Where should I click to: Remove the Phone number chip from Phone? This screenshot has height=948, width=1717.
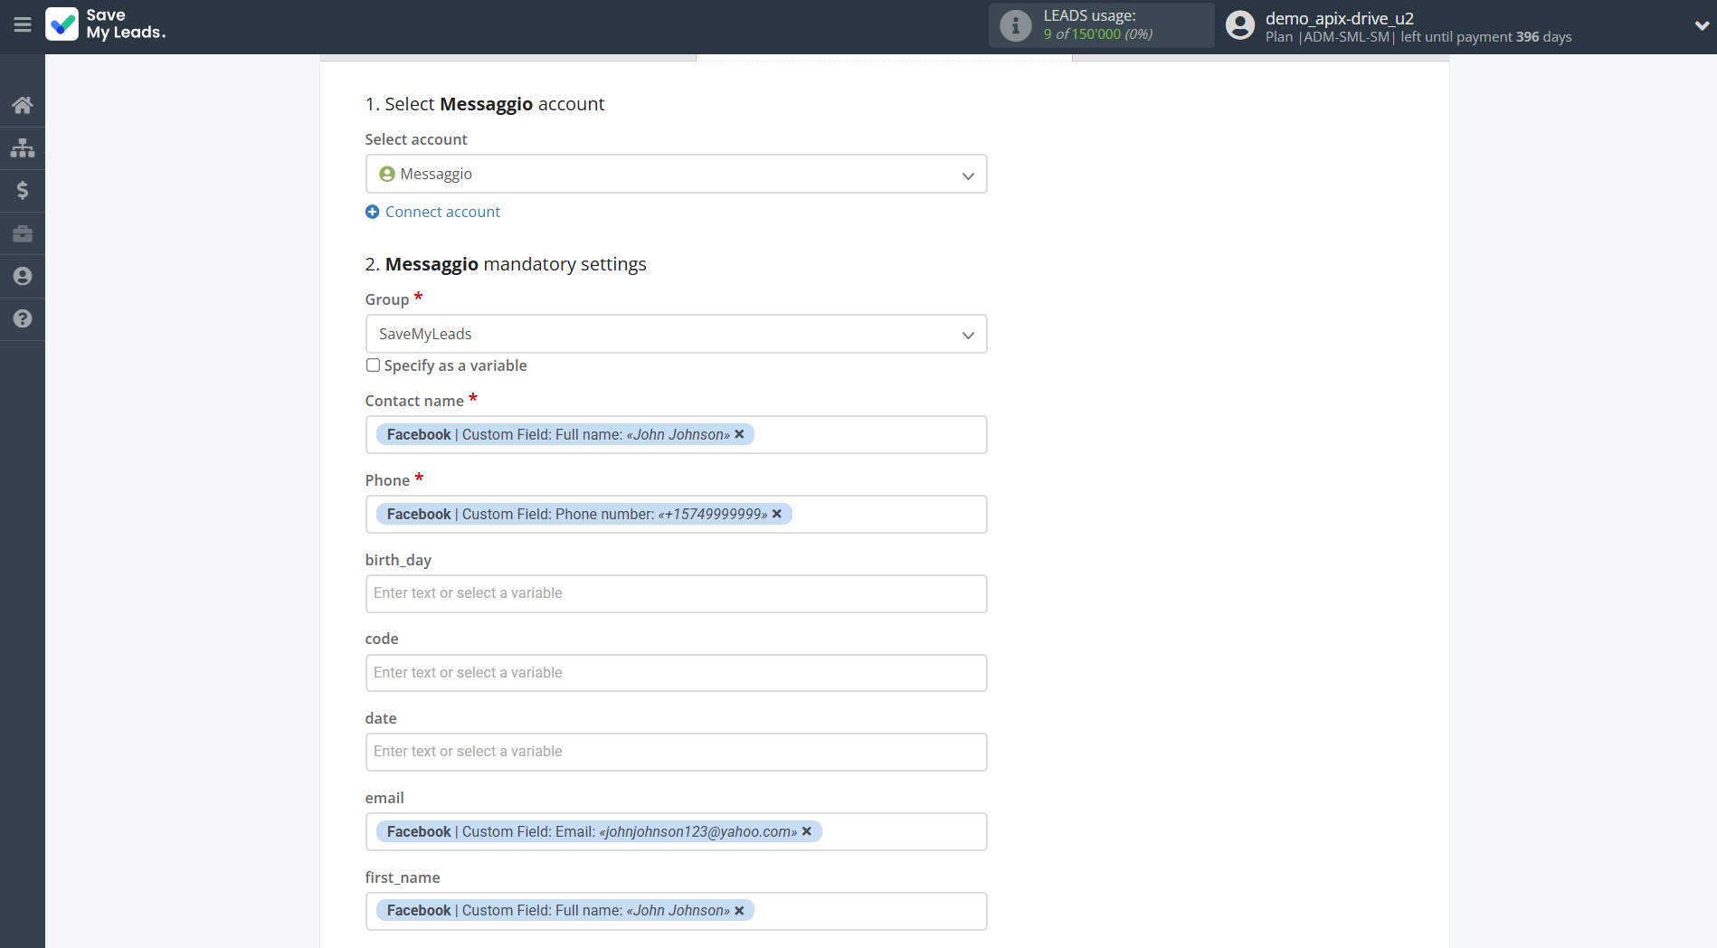[776, 514]
